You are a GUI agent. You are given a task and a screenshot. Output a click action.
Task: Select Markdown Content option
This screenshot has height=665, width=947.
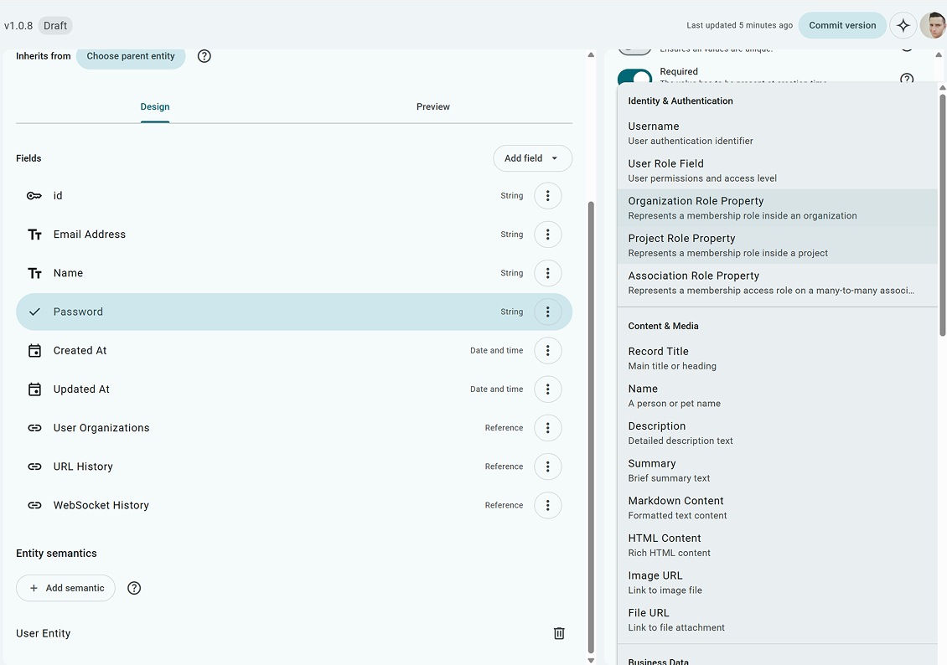coord(777,508)
